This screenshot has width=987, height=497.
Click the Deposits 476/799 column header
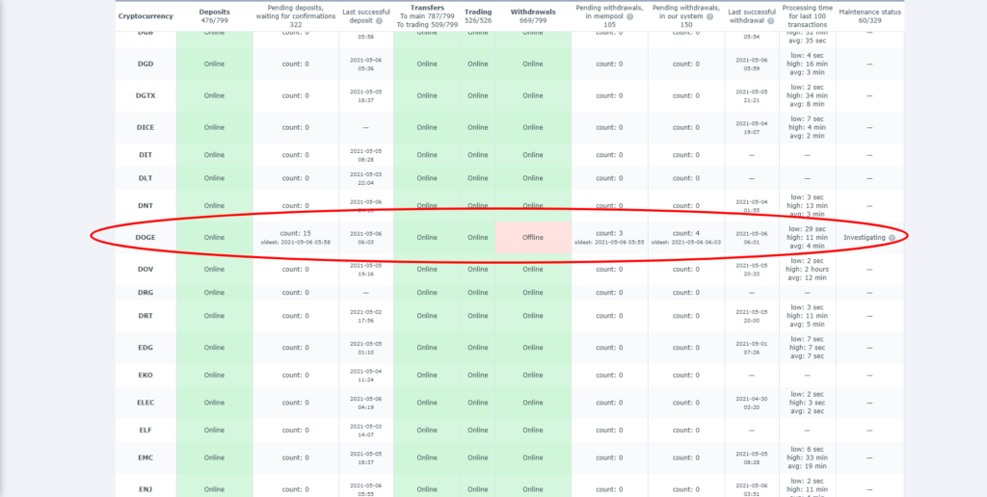click(x=214, y=16)
